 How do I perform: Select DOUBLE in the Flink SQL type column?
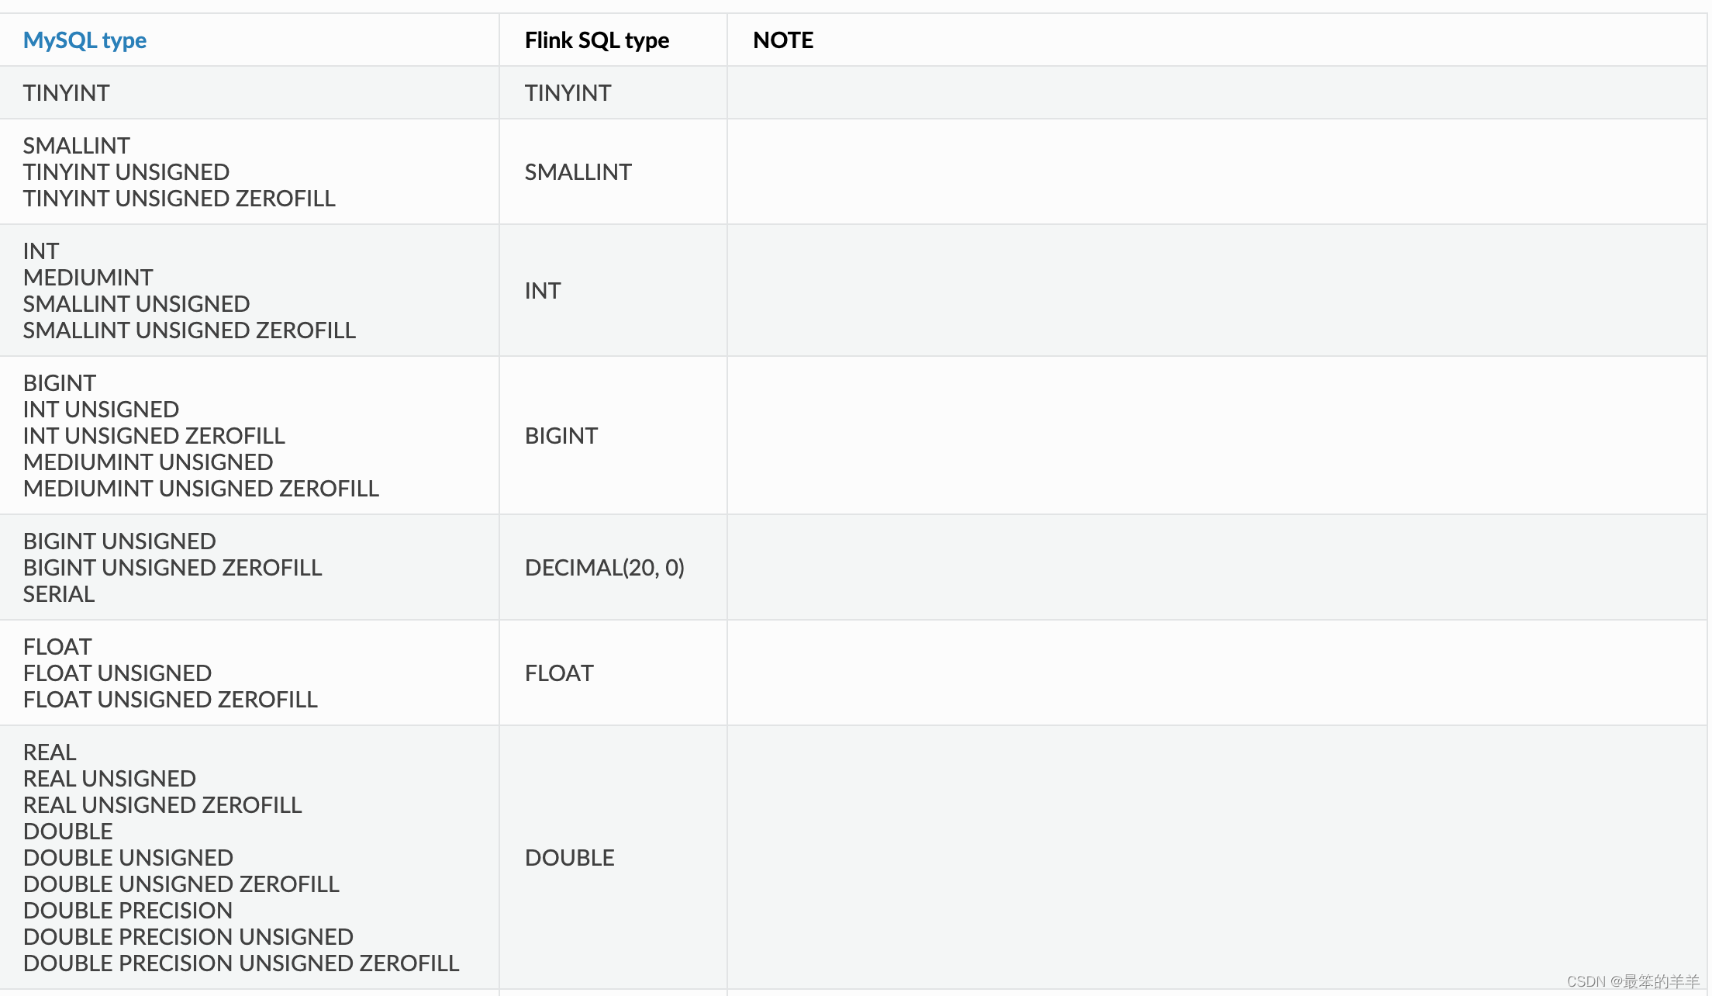click(x=569, y=858)
